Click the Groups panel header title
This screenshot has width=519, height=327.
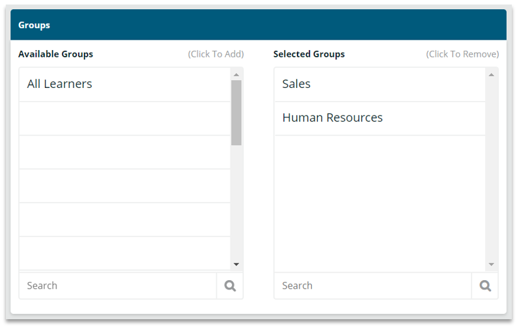pos(34,25)
